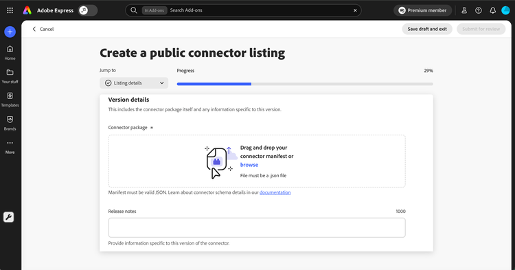This screenshot has width=515, height=270.
Task: Open the help question mark icon
Action: (x=478, y=10)
